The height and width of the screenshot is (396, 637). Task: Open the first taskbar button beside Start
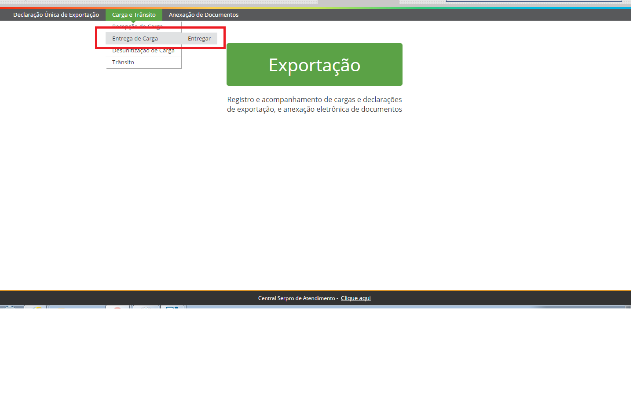tap(35, 307)
